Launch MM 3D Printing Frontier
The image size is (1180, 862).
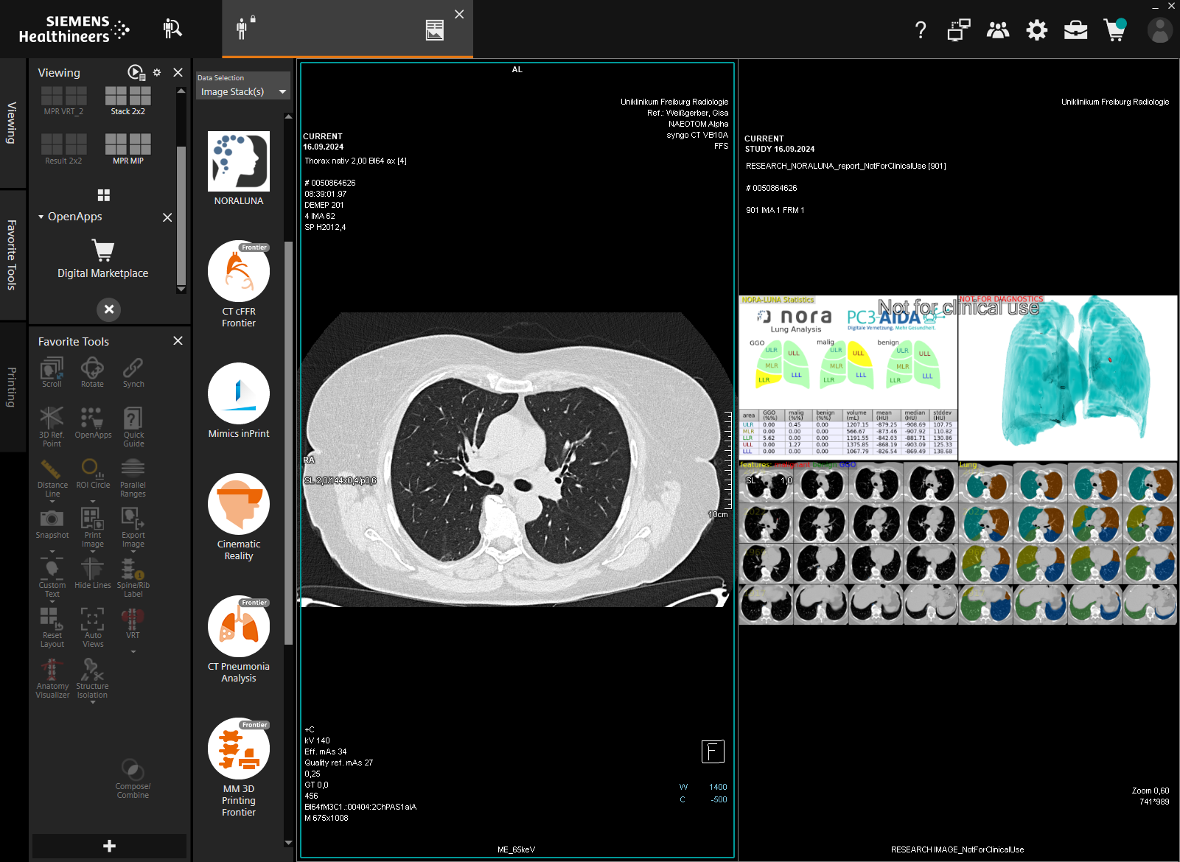click(x=238, y=749)
